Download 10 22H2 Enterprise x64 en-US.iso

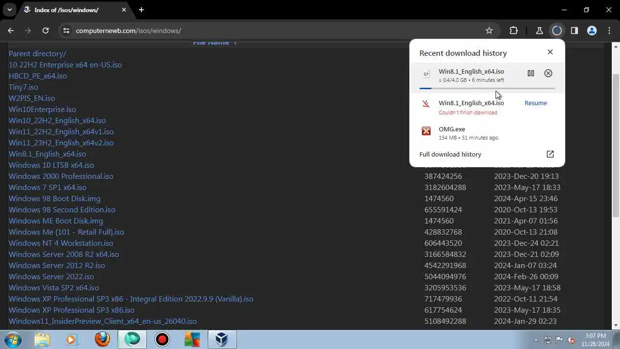[x=65, y=65]
